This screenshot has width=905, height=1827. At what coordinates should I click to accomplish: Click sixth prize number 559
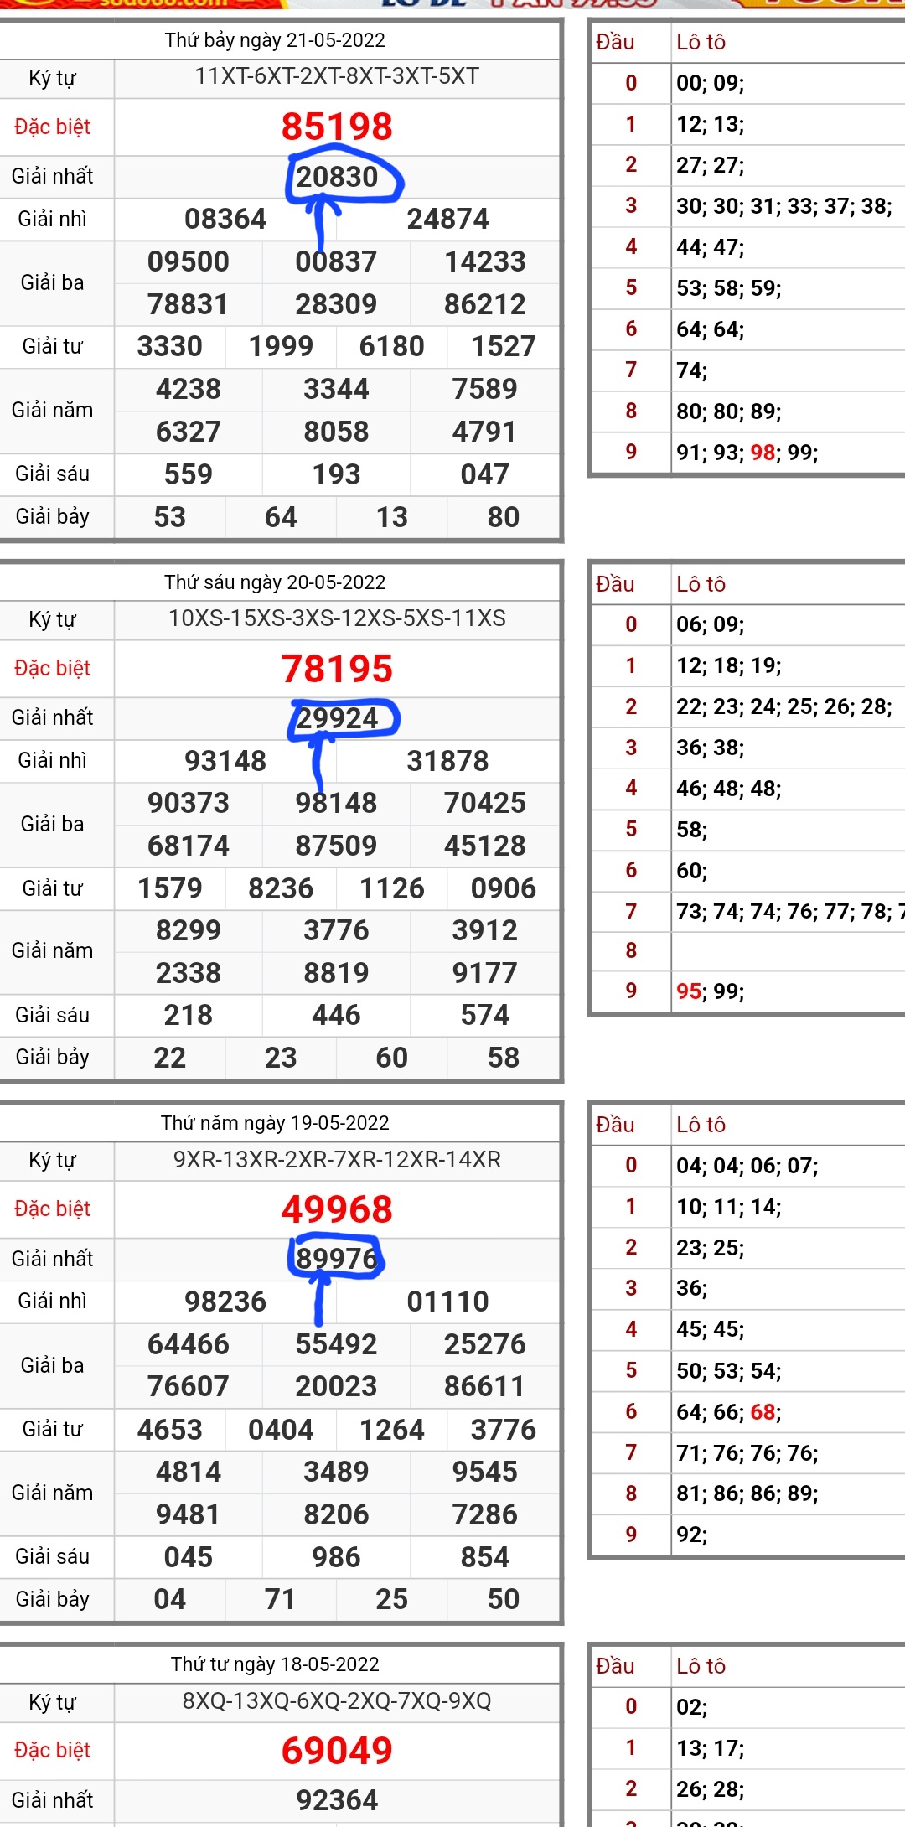click(189, 474)
